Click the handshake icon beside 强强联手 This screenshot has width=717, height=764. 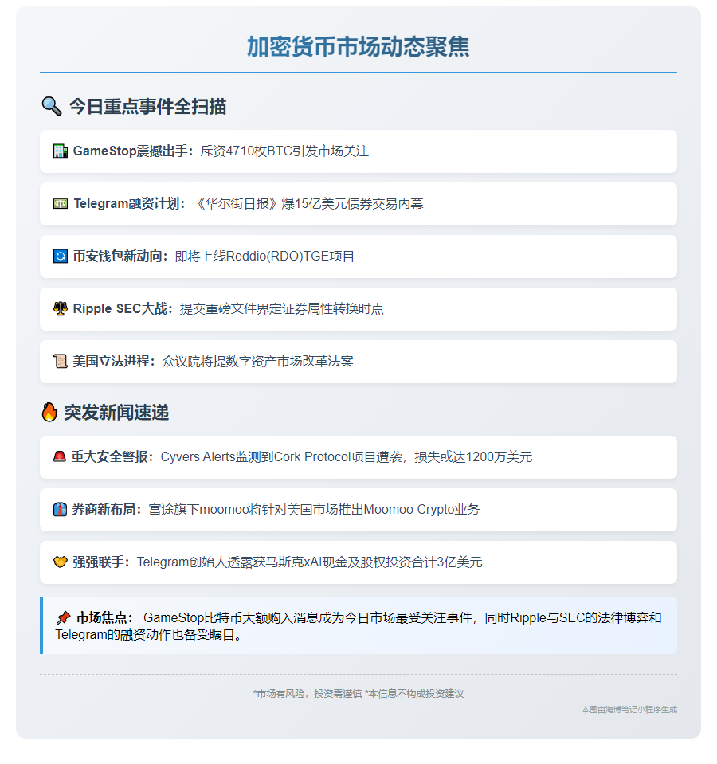point(61,562)
